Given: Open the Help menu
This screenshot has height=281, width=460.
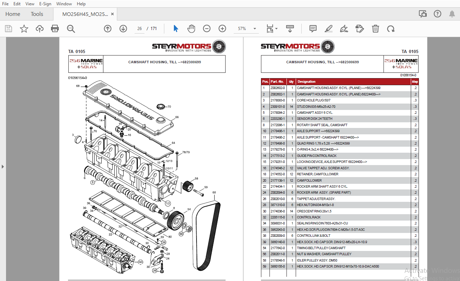Looking at the screenshot, I should (81, 4).
